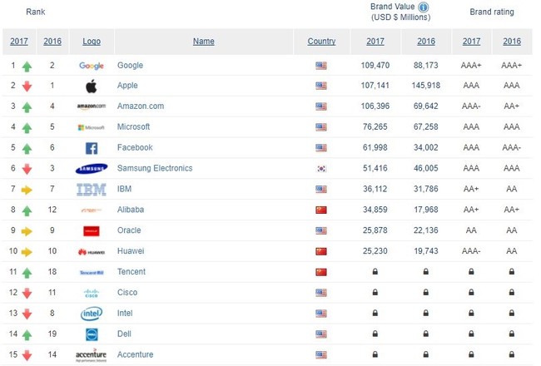This screenshot has width=541, height=366.
Task: Sort by 2017 brand value header
Action: (x=375, y=42)
